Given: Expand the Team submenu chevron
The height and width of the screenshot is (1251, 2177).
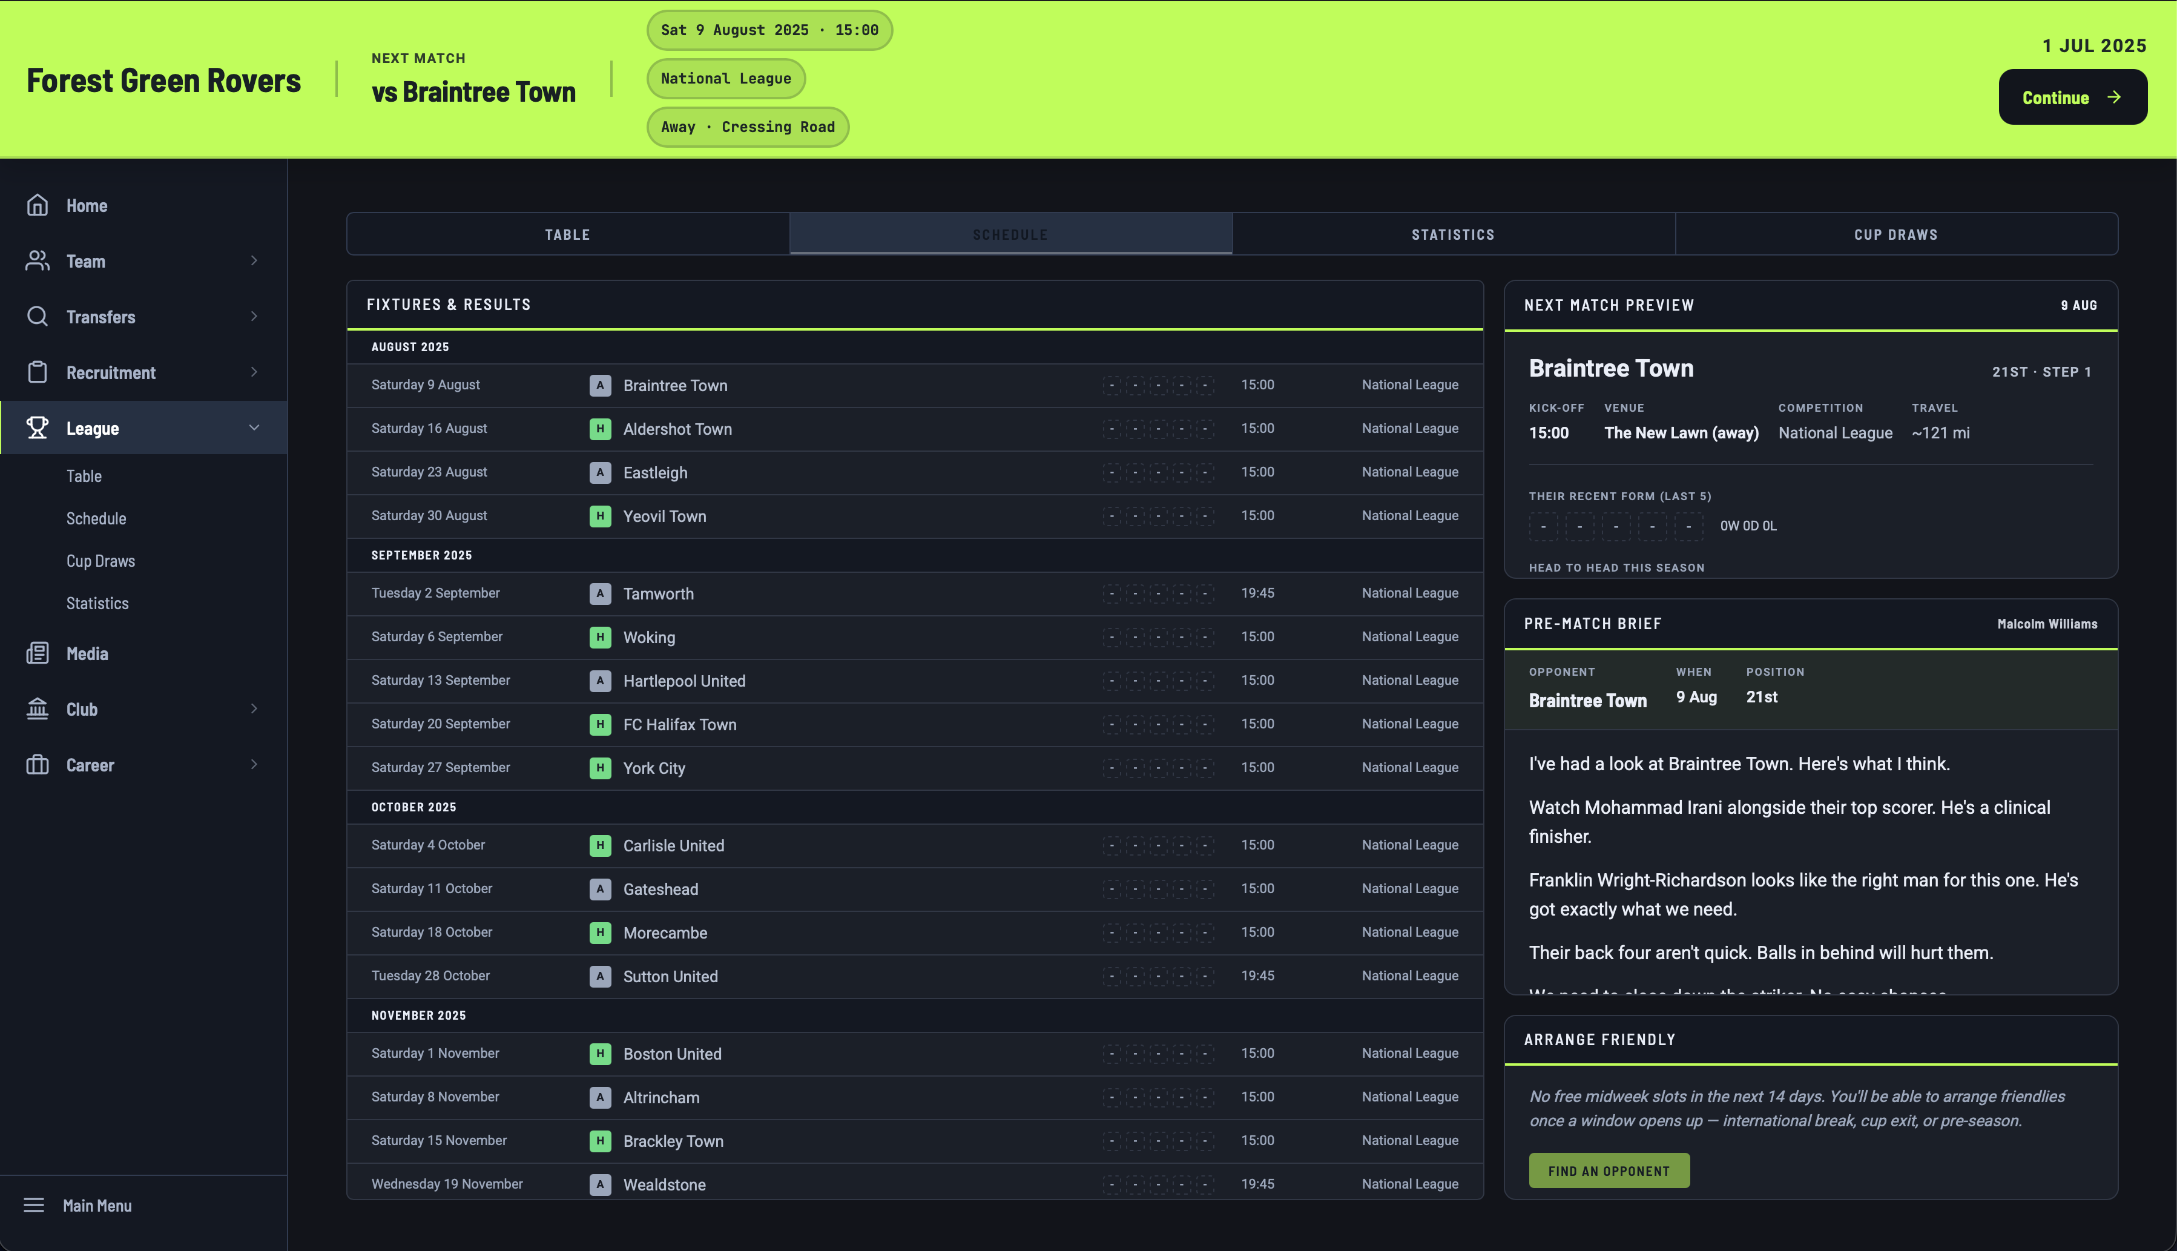Looking at the screenshot, I should pos(254,260).
